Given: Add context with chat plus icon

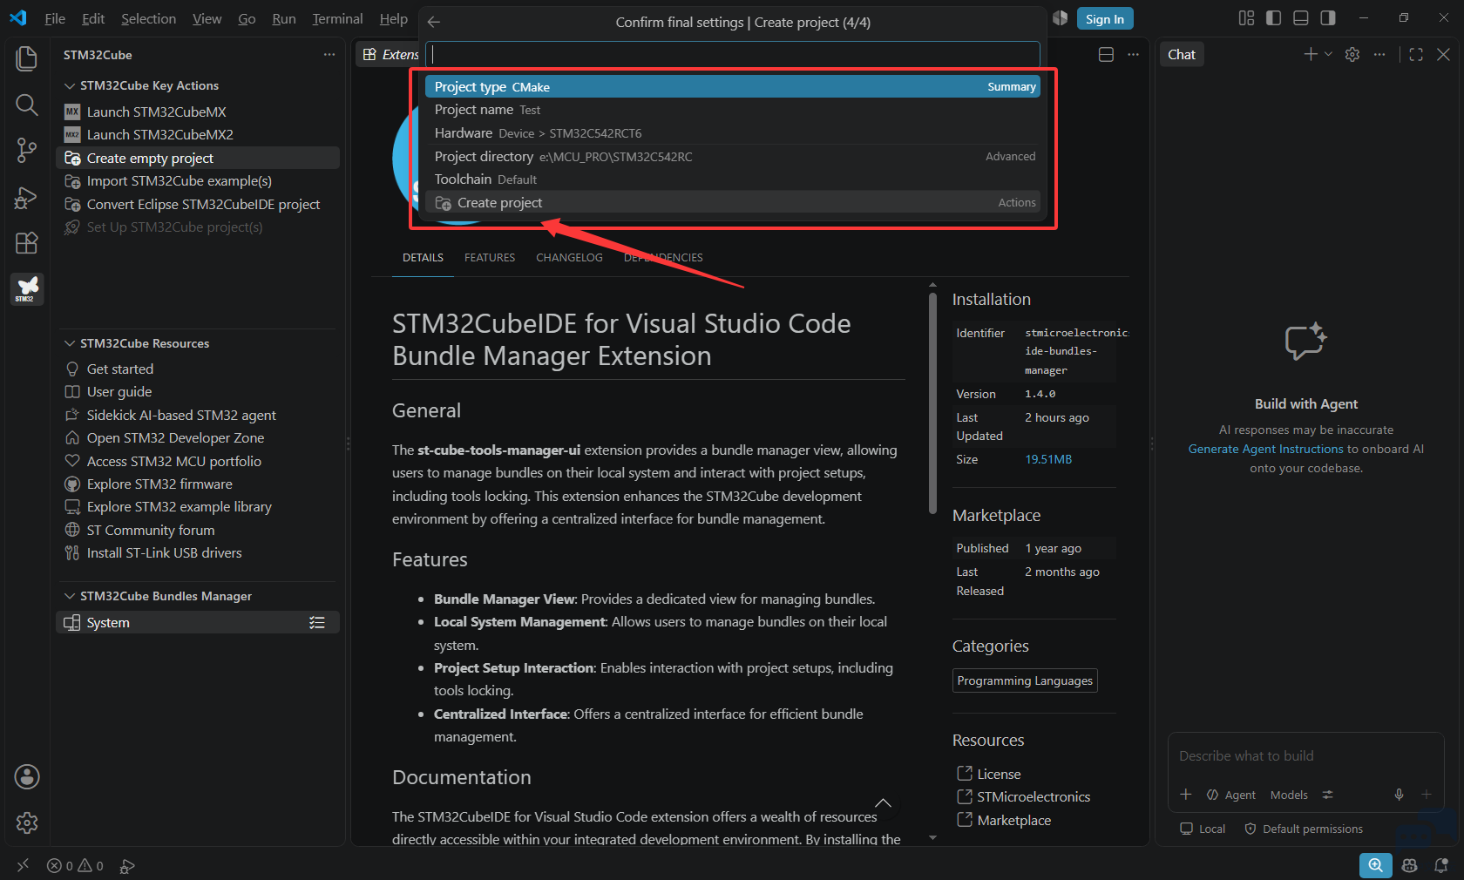Looking at the screenshot, I should (1186, 795).
